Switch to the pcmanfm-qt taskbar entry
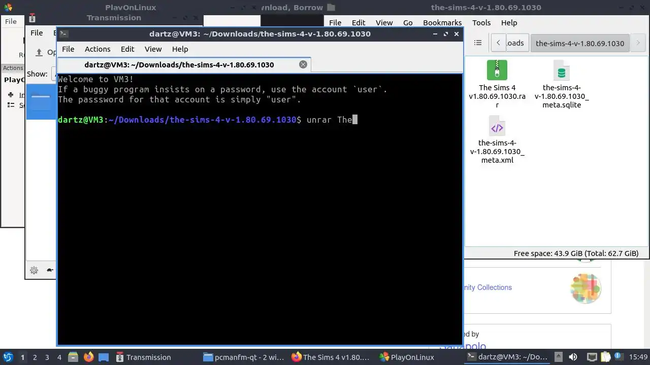650x365 pixels. 244,357
